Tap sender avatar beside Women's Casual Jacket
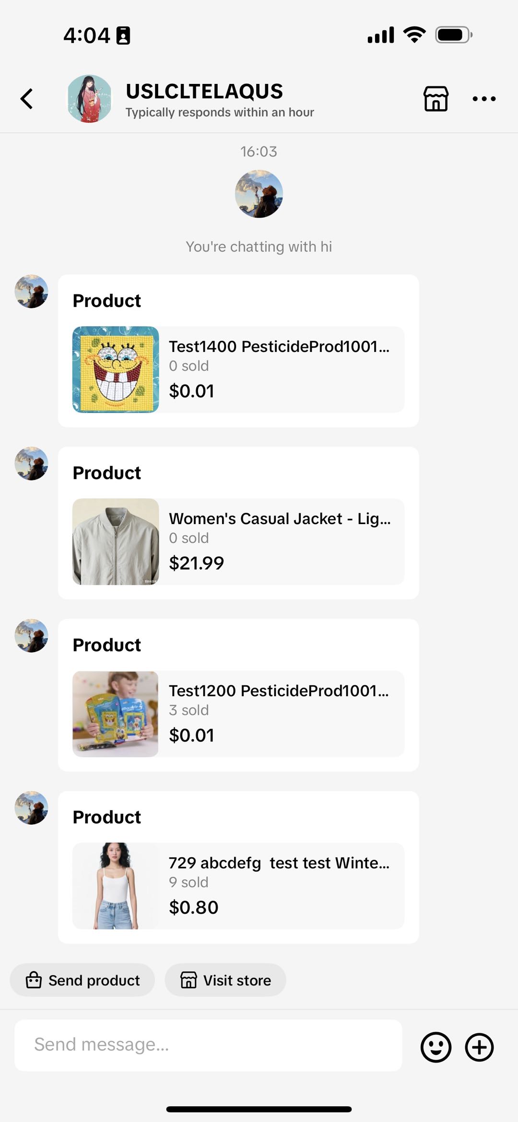 pos(32,464)
